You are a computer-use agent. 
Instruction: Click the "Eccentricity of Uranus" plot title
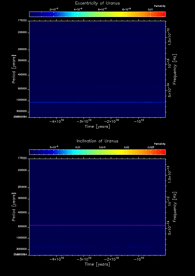(97, 3)
